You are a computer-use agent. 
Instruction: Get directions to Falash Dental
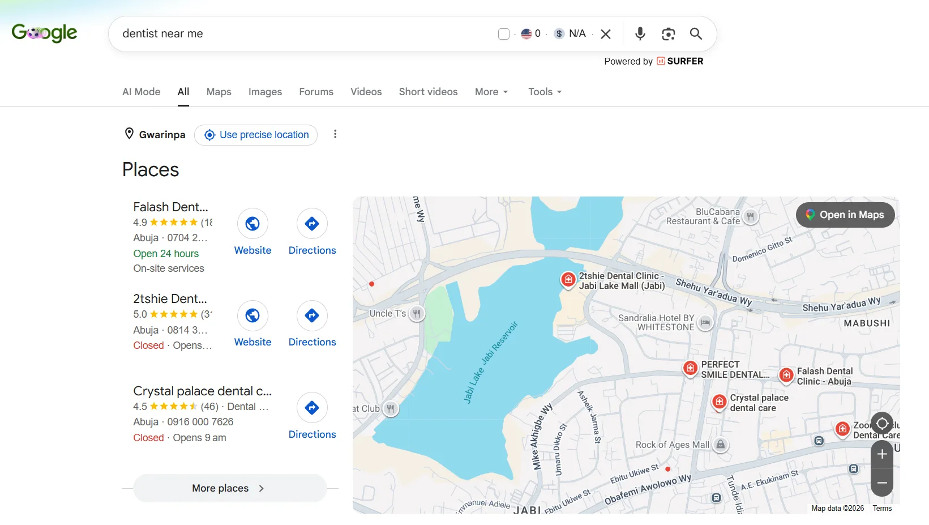coord(312,224)
